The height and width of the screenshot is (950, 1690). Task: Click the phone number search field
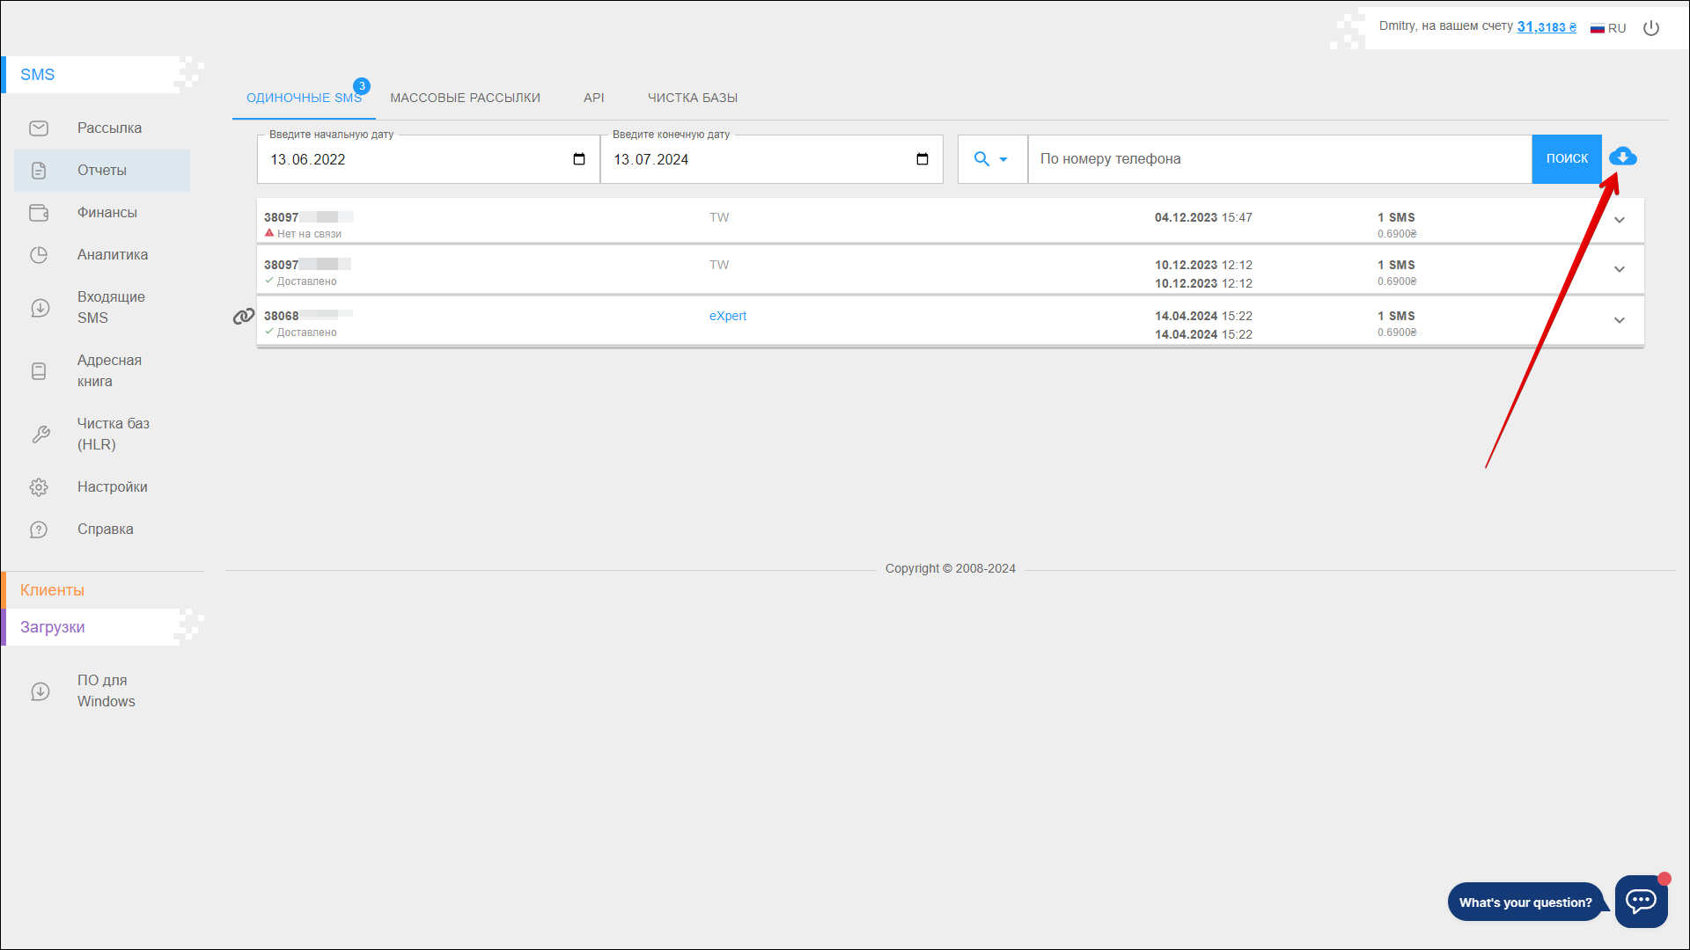tap(1279, 159)
